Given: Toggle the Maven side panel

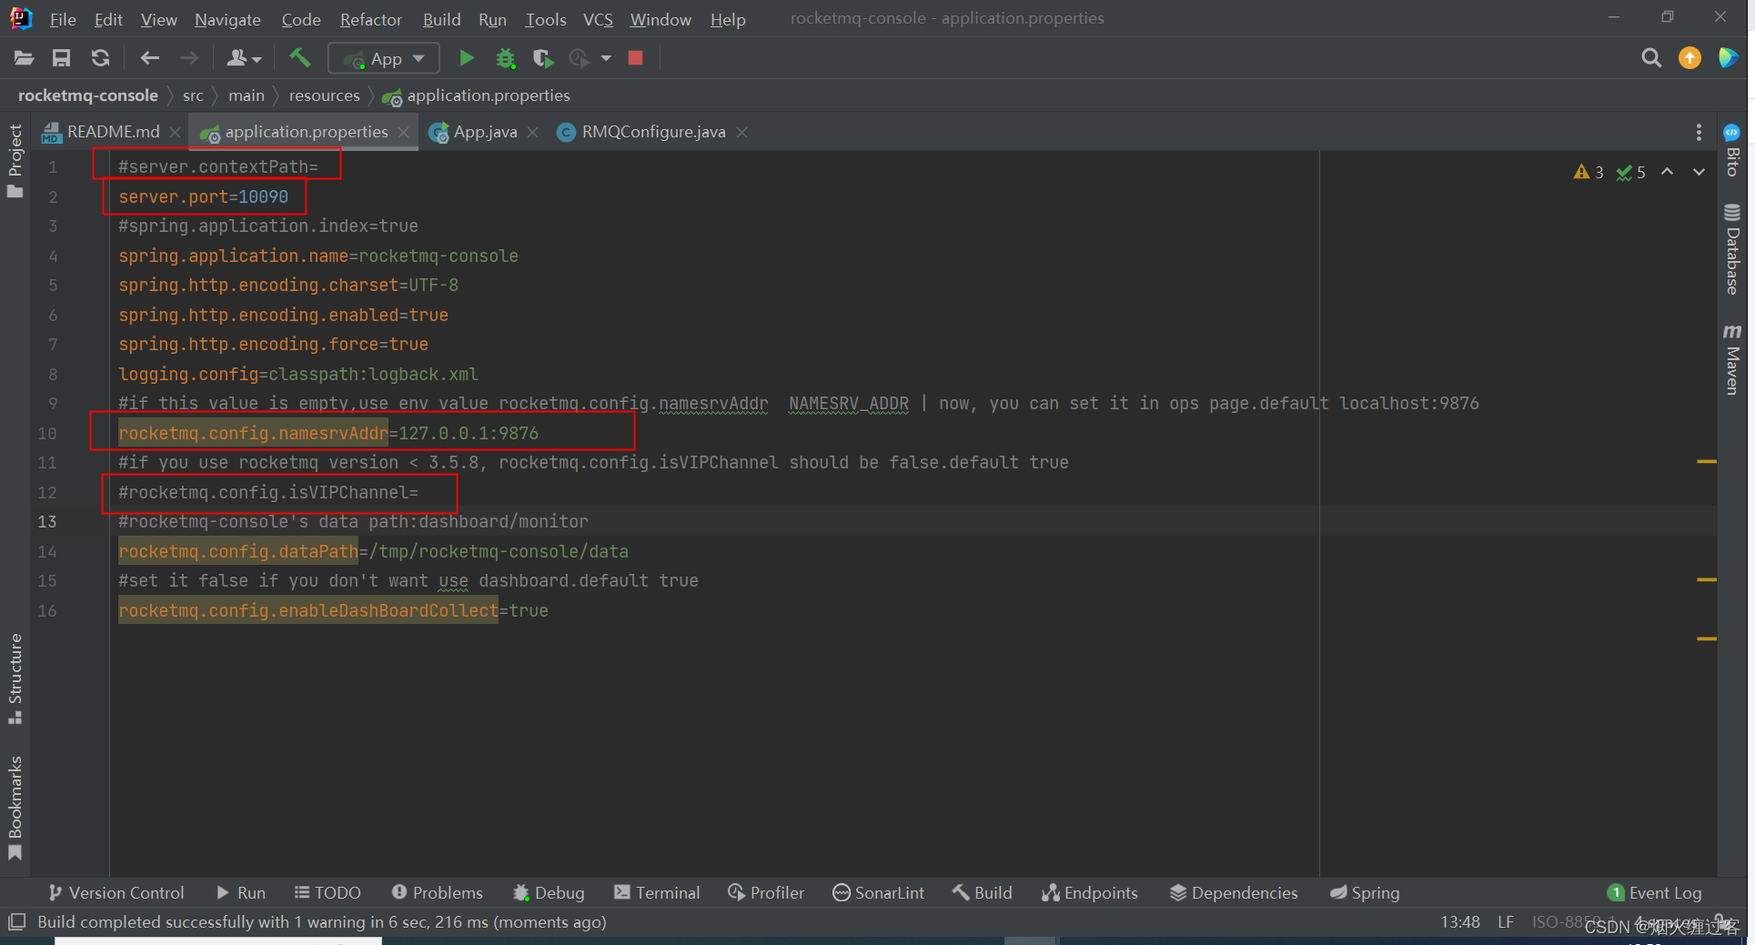Looking at the screenshot, I should 1732,359.
